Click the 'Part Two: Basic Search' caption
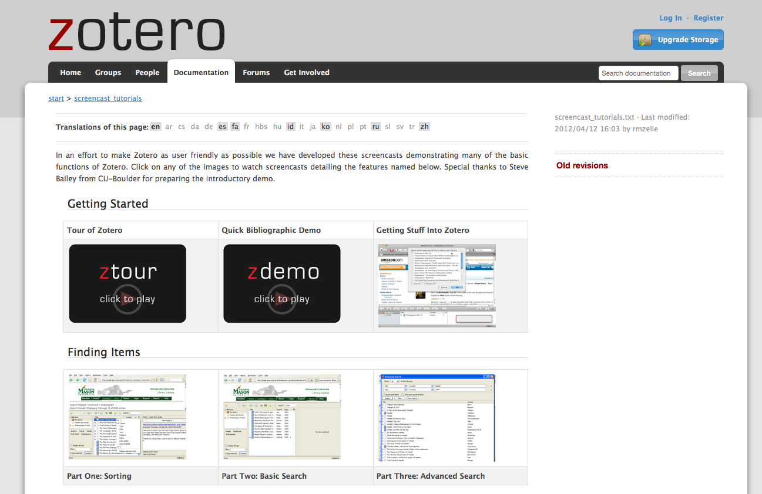This screenshot has height=494, width=762. click(264, 476)
